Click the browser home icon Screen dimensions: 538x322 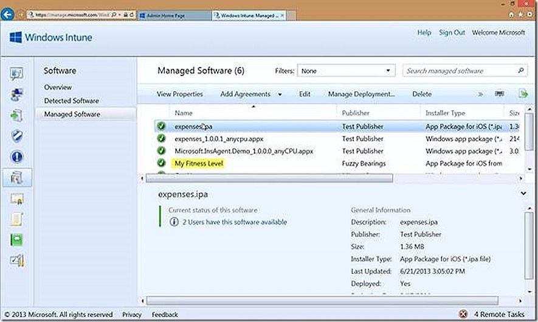coord(511,15)
